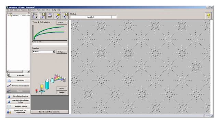219x123 pixels.
Task: Click the load method folder icon
Action: coord(57,16)
